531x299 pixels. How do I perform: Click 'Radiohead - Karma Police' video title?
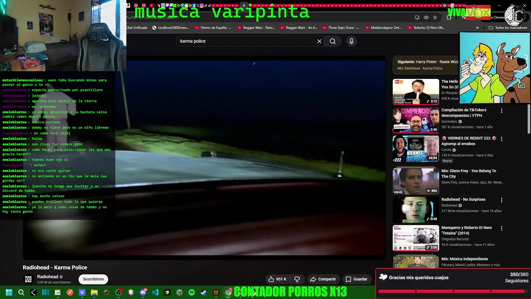[x=55, y=267]
